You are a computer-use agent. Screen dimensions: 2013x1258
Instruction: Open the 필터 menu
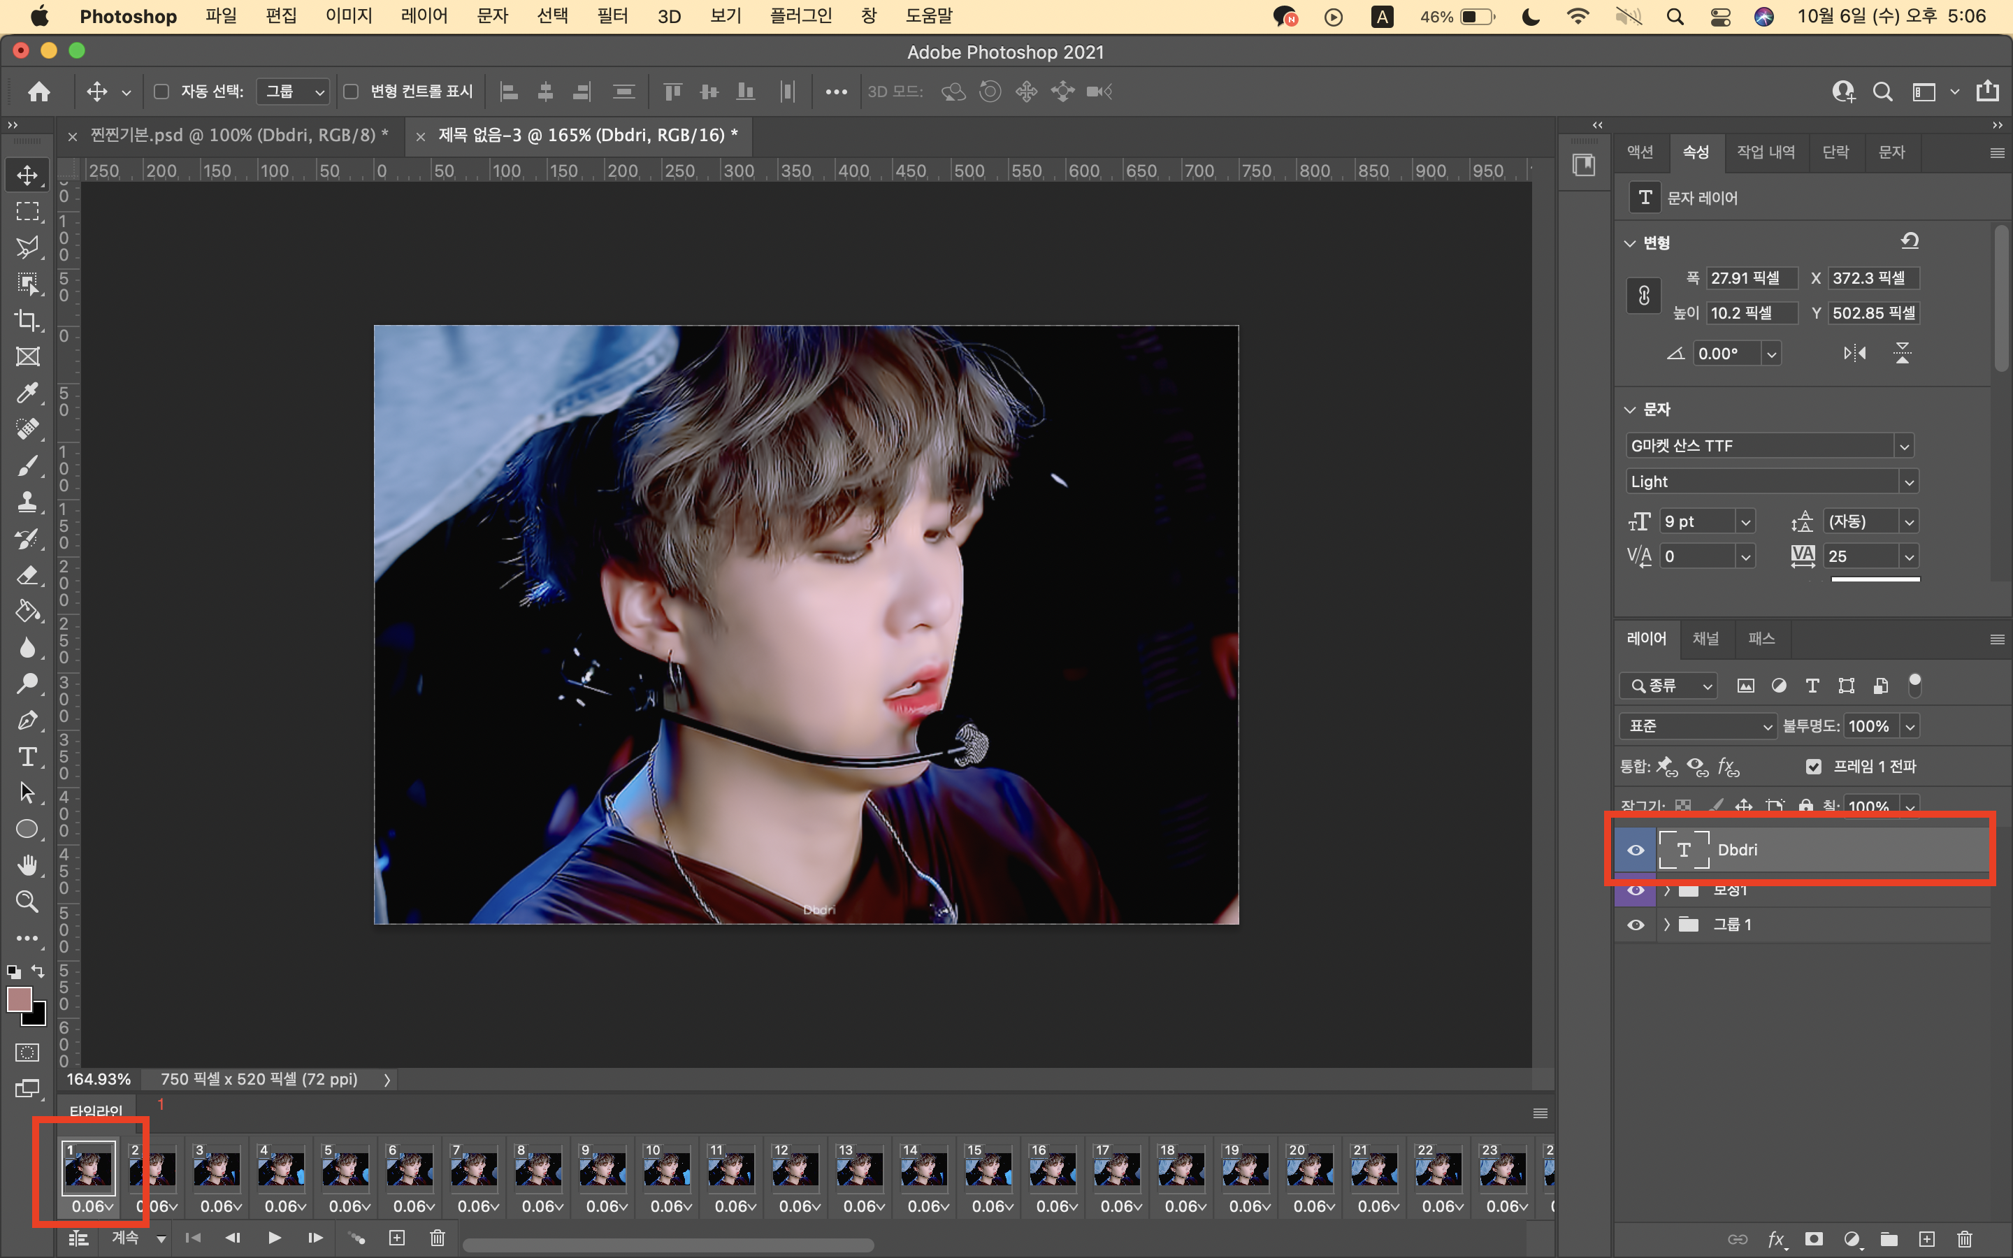(612, 16)
